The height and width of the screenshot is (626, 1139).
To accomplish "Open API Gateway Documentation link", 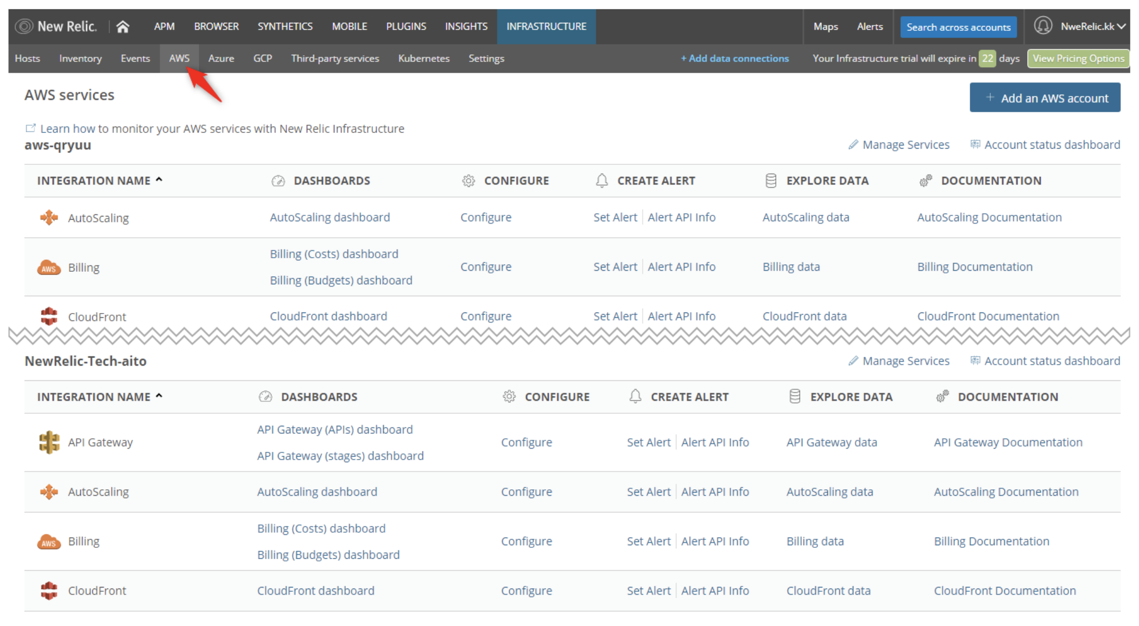I will 1008,442.
